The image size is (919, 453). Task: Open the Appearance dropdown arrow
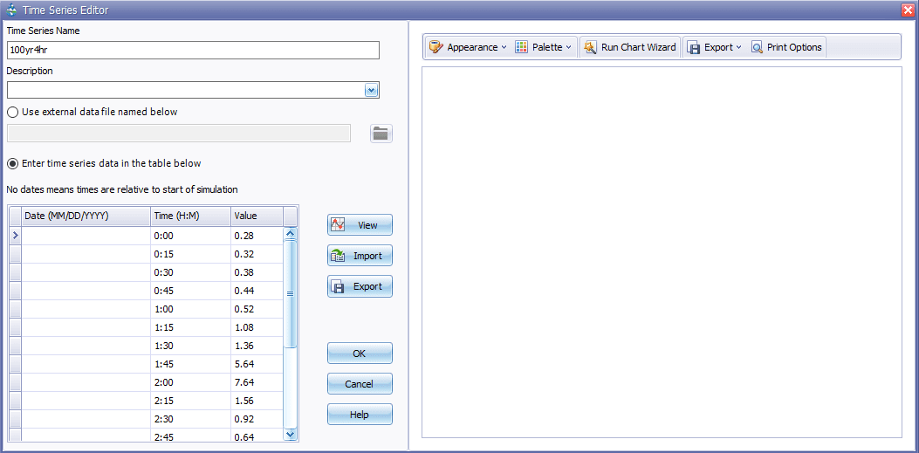click(504, 47)
